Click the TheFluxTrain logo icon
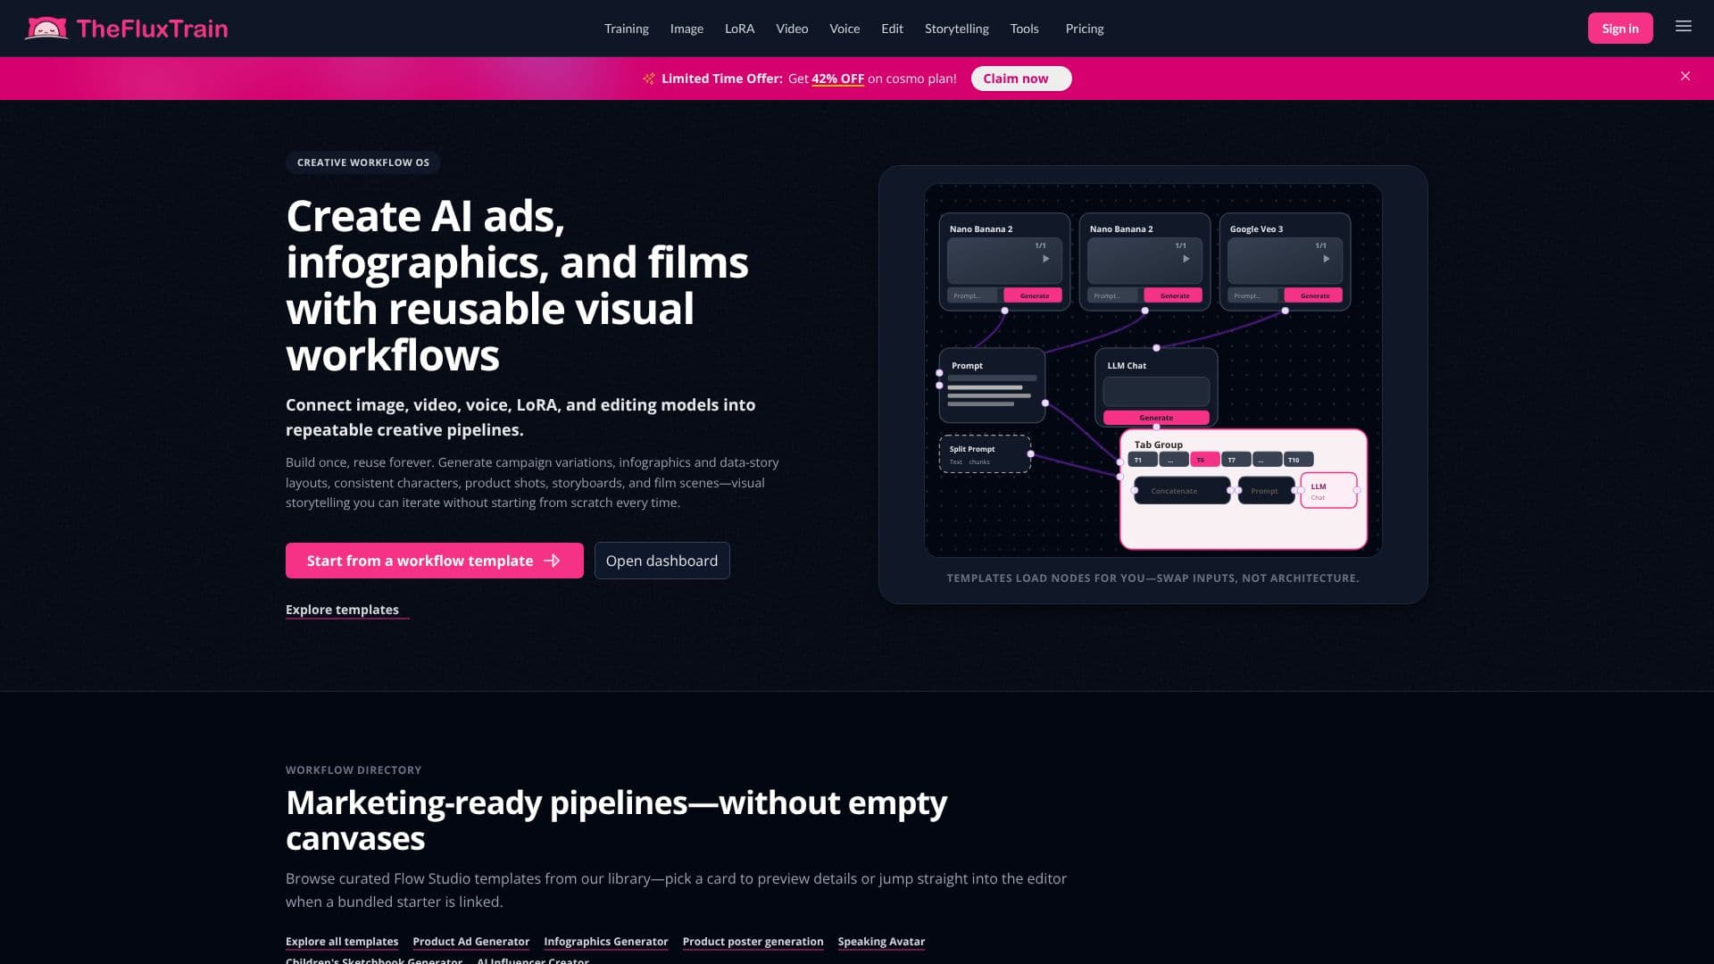This screenshot has height=964, width=1714. pos(46,29)
